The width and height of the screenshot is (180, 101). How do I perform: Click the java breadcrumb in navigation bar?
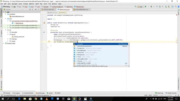31,7
